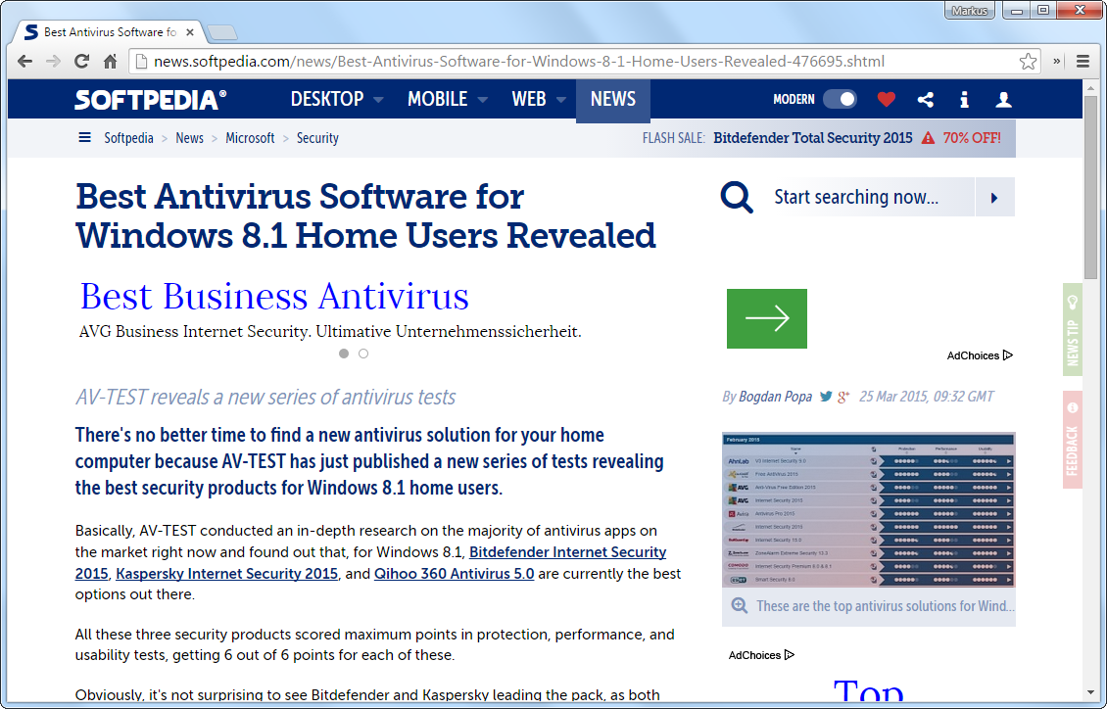
Task: Open the user account icon
Action: [x=1003, y=99]
